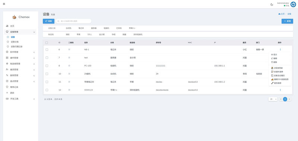Filter devices by 台式机 category
This screenshot has width=298, height=141.
click(x=69, y=28)
